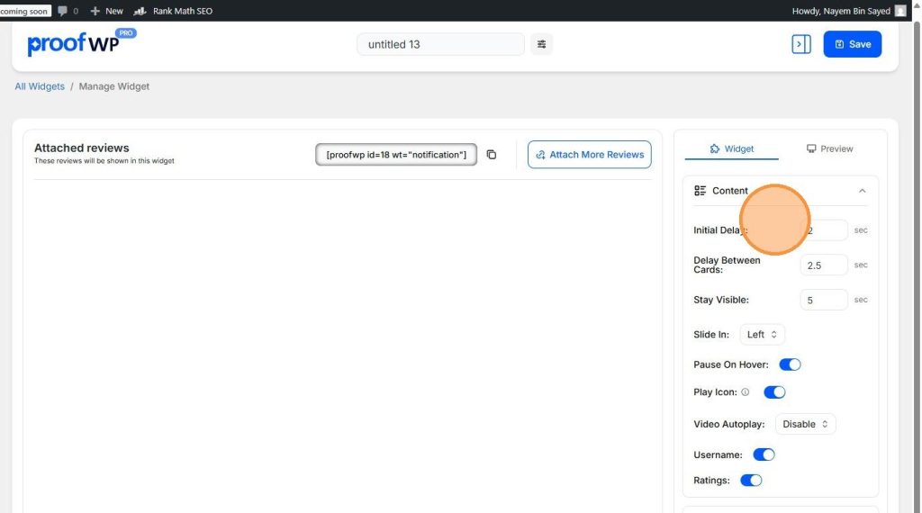Click Attach More Reviews button
Screen dimensions: 922x513
click(589, 155)
